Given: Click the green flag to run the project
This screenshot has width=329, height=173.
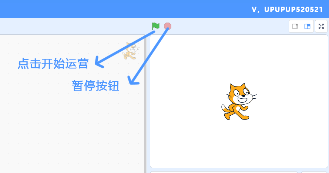Looking at the screenshot, I should [x=156, y=26].
